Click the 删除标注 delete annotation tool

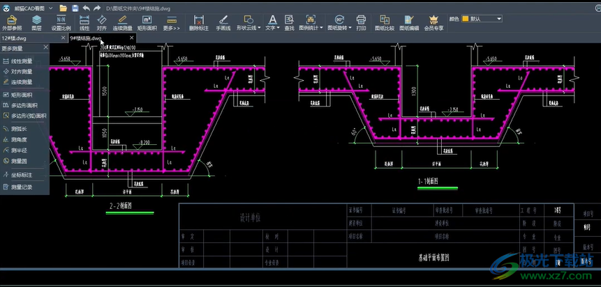pos(199,22)
